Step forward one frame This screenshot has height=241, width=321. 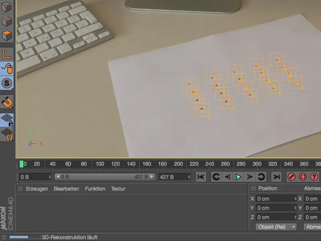point(250,177)
